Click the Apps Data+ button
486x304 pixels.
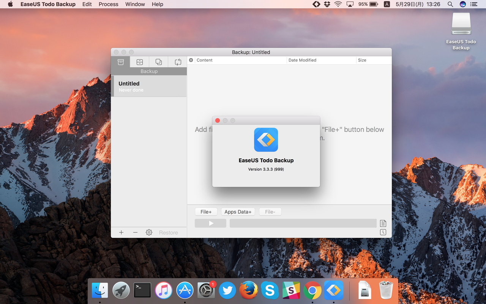pyautogui.click(x=238, y=212)
